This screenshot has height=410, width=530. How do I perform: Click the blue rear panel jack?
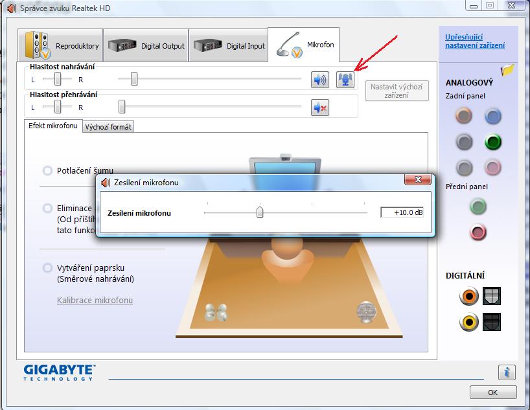[493, 117]
